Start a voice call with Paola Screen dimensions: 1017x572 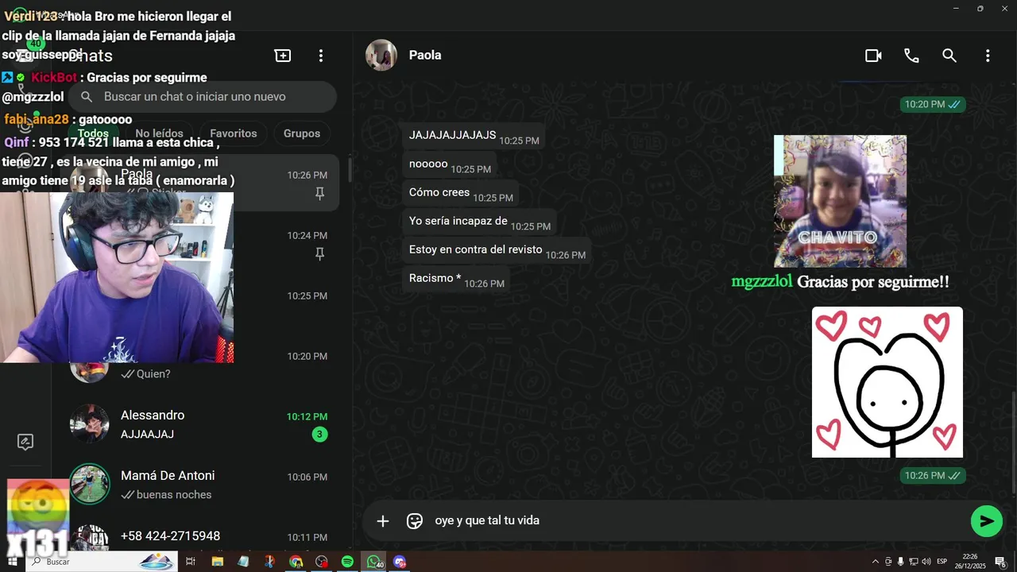tap(911, 56)
